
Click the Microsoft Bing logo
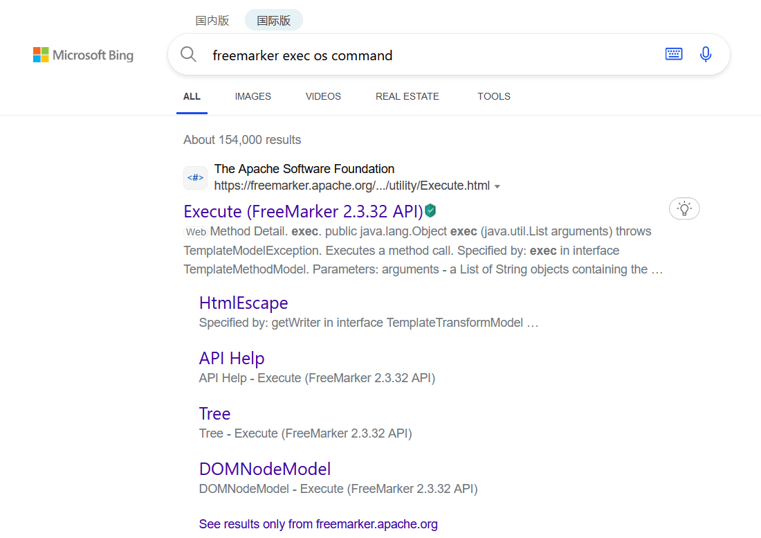coord(83,55)
